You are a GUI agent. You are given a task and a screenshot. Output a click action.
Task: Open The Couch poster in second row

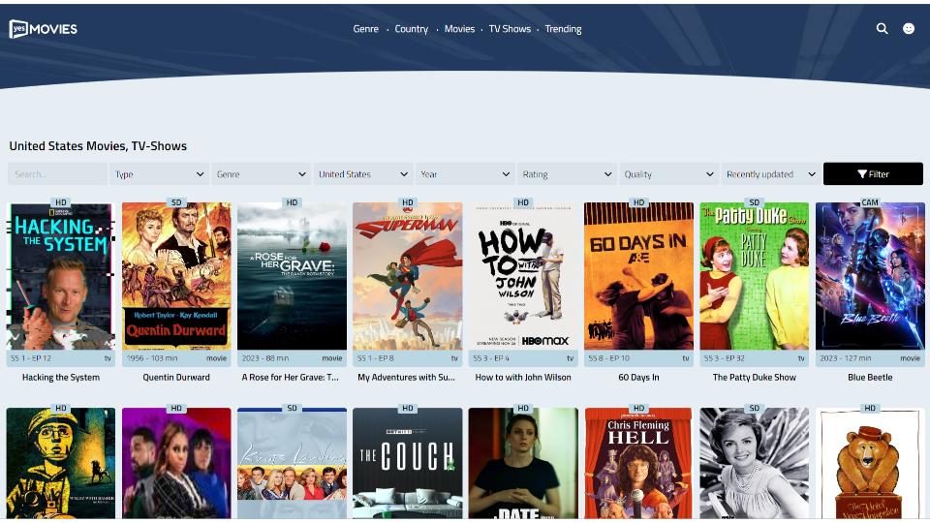(408, 463)
